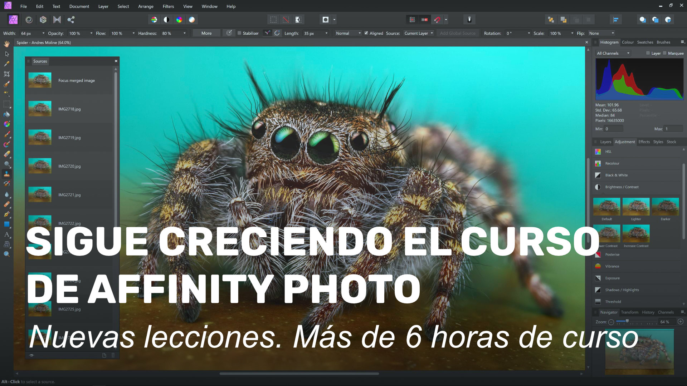Switch to the Tone Mapping Persona
The image size is (687, 386).
point(57,20)
